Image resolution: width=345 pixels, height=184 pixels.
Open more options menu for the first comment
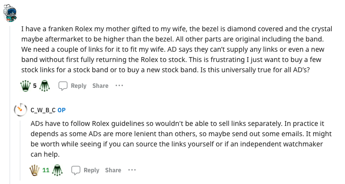coord(119,85)
